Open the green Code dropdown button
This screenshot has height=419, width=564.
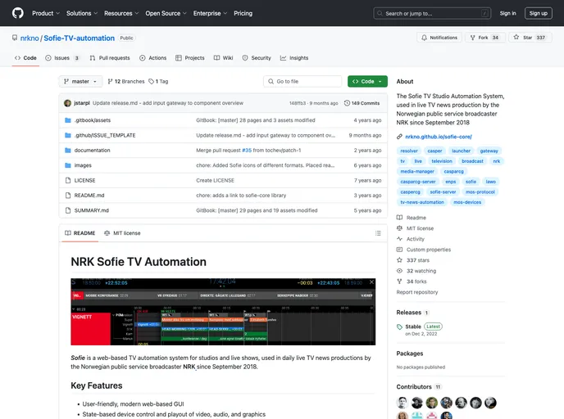pyautogui.click(x=367, y=82)
